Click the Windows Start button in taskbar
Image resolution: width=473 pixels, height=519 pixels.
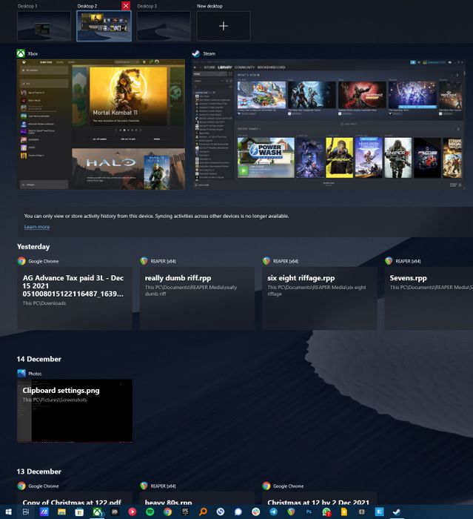pyautogui.click(x=9, y=512)
